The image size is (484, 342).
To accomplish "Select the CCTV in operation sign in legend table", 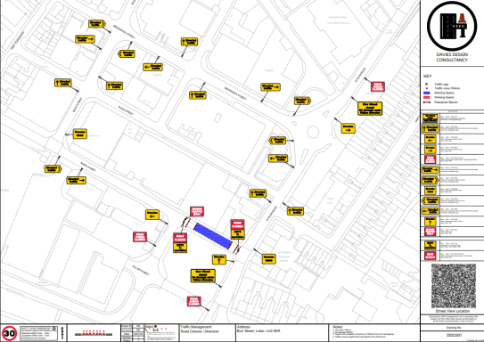I will (430, 246).
